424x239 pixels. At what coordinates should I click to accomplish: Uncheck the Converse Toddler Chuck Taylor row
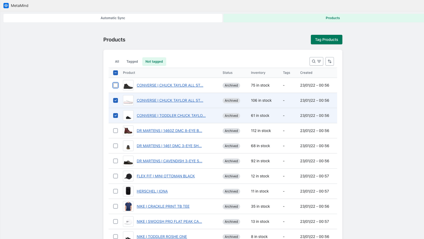(115, 115)
